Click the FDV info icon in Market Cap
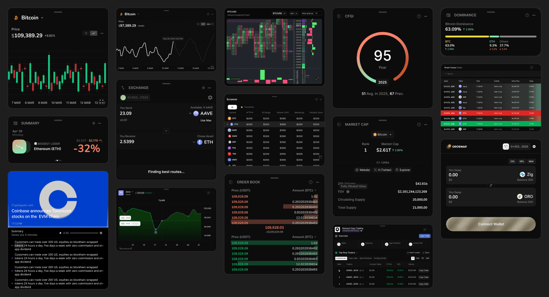 348,192
